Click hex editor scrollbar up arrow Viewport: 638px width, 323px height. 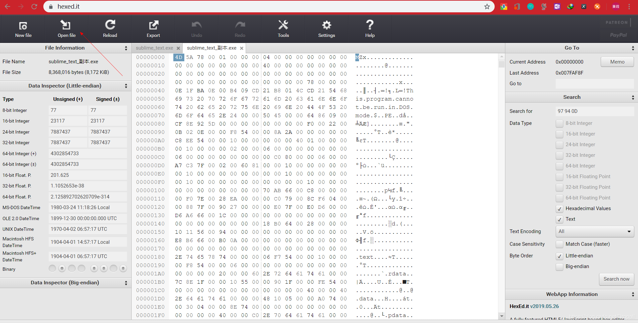[502, 57]
